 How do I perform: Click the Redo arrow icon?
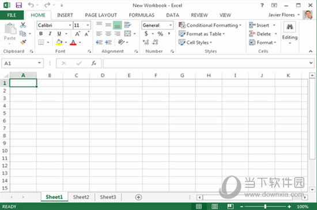point(47,5)
